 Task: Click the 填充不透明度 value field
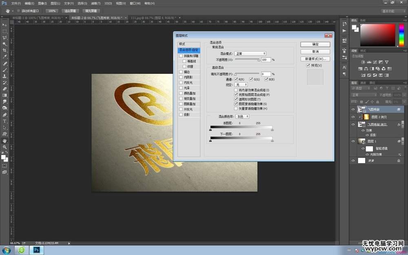coord(266,74)
